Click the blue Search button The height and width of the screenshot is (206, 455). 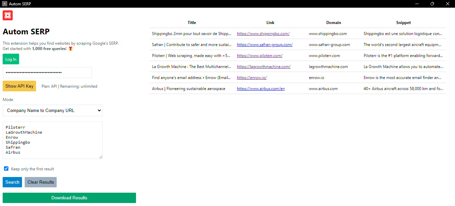pyautogui.click(x=12, y=182)
